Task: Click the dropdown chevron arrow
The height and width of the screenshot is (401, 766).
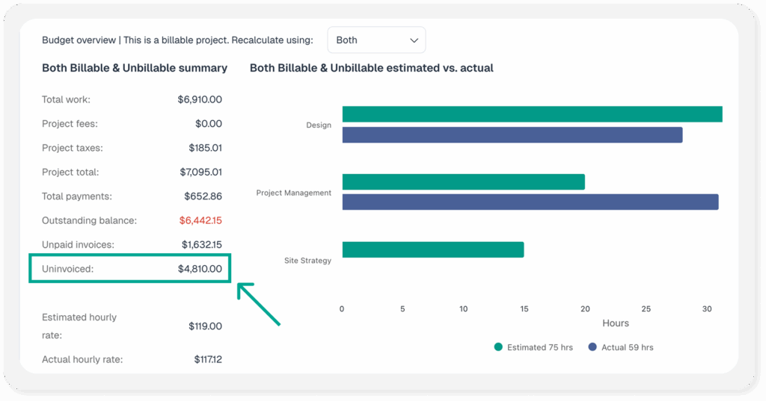Action: pos(414,41)
